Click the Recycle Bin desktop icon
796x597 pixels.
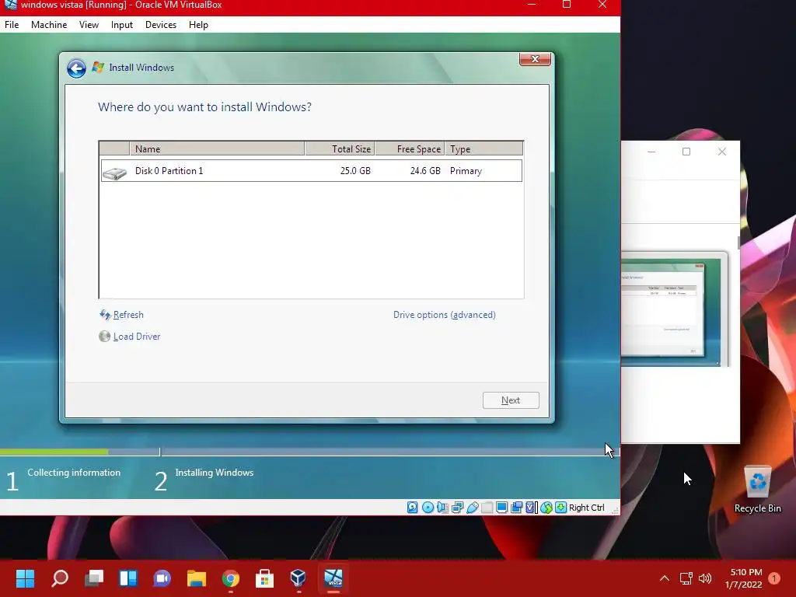tap(757, 489)
